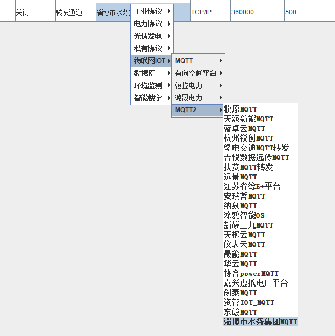Open the 智能楼宇 submenu
This screenshot has height=336, width=335.
click(x=151, y=98)
